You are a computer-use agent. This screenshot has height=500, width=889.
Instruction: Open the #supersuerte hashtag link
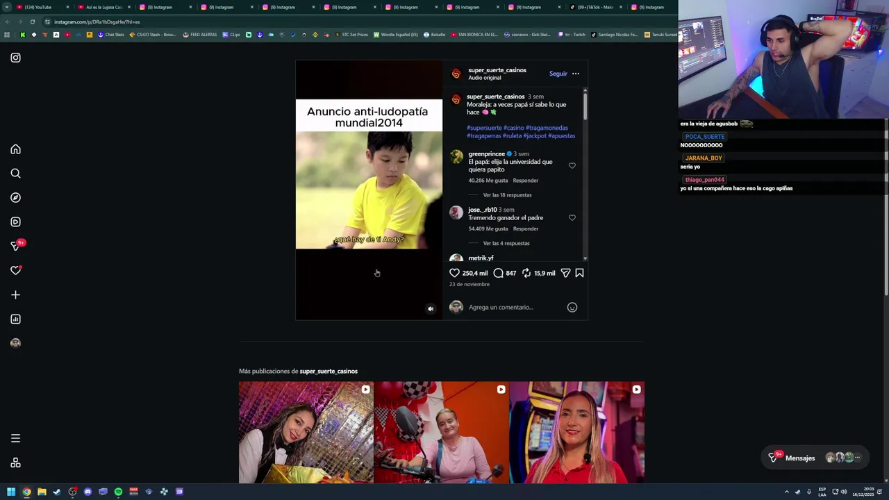coord(484,128)
